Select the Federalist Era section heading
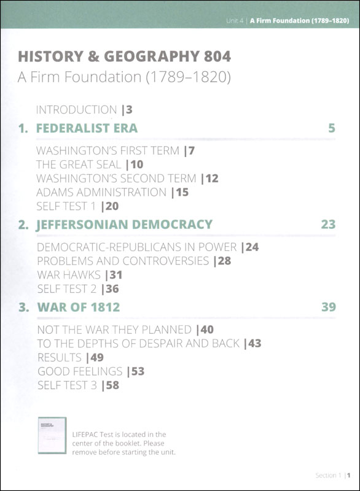This screenshot has width=360, height=491. [x=87, y=128]
